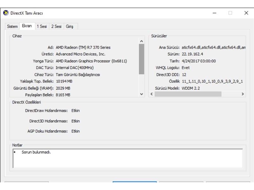Click the 'WHQL Logolu:' label

168,68
